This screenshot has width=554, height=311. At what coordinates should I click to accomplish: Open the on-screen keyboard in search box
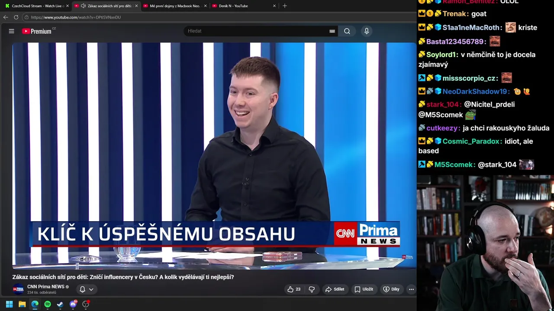click(332, 31)
